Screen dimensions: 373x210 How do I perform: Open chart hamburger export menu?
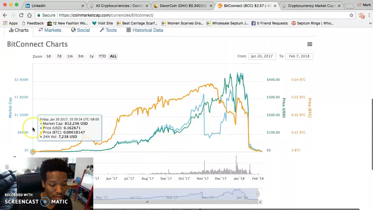(x=310, y=44)
